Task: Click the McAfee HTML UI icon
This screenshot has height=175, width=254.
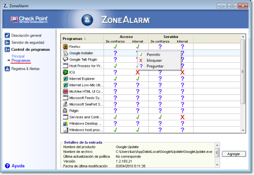Action: coord(65,92)
